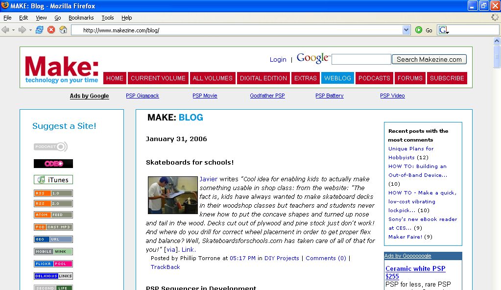Click the Javier author link
The image size is (501, 290).
208,179
